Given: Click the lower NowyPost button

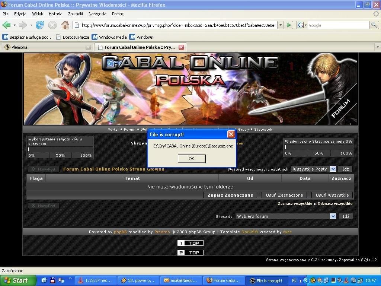Looking at the screenshot, I should [44, 206].
